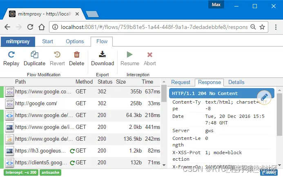283x177 pixels.
Task: Open a new browser tab
Action: click(92, 14)
